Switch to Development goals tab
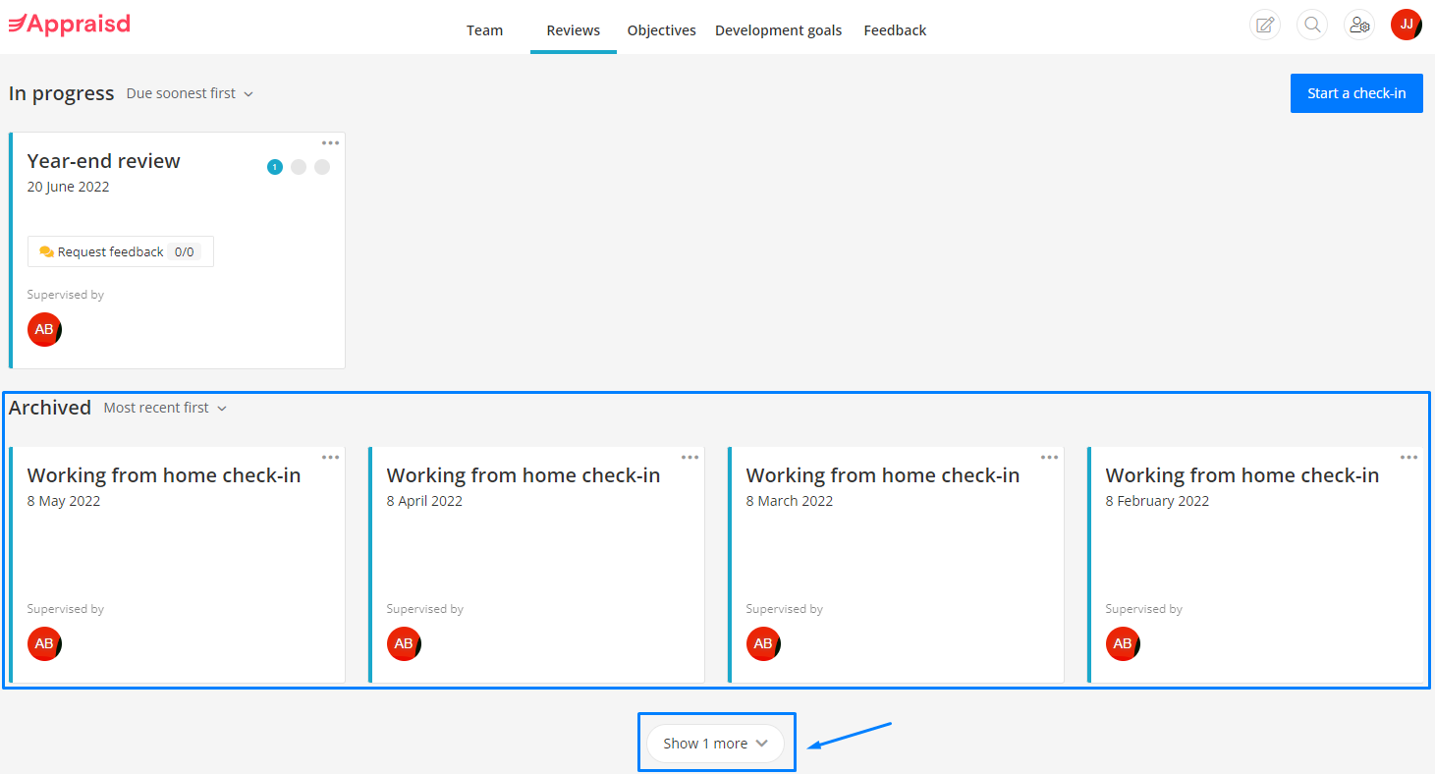 (778, 30)
